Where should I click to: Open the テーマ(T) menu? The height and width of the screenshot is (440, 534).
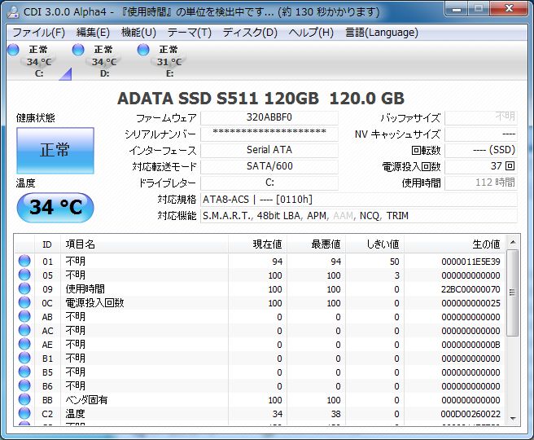(x=190, y=33)
